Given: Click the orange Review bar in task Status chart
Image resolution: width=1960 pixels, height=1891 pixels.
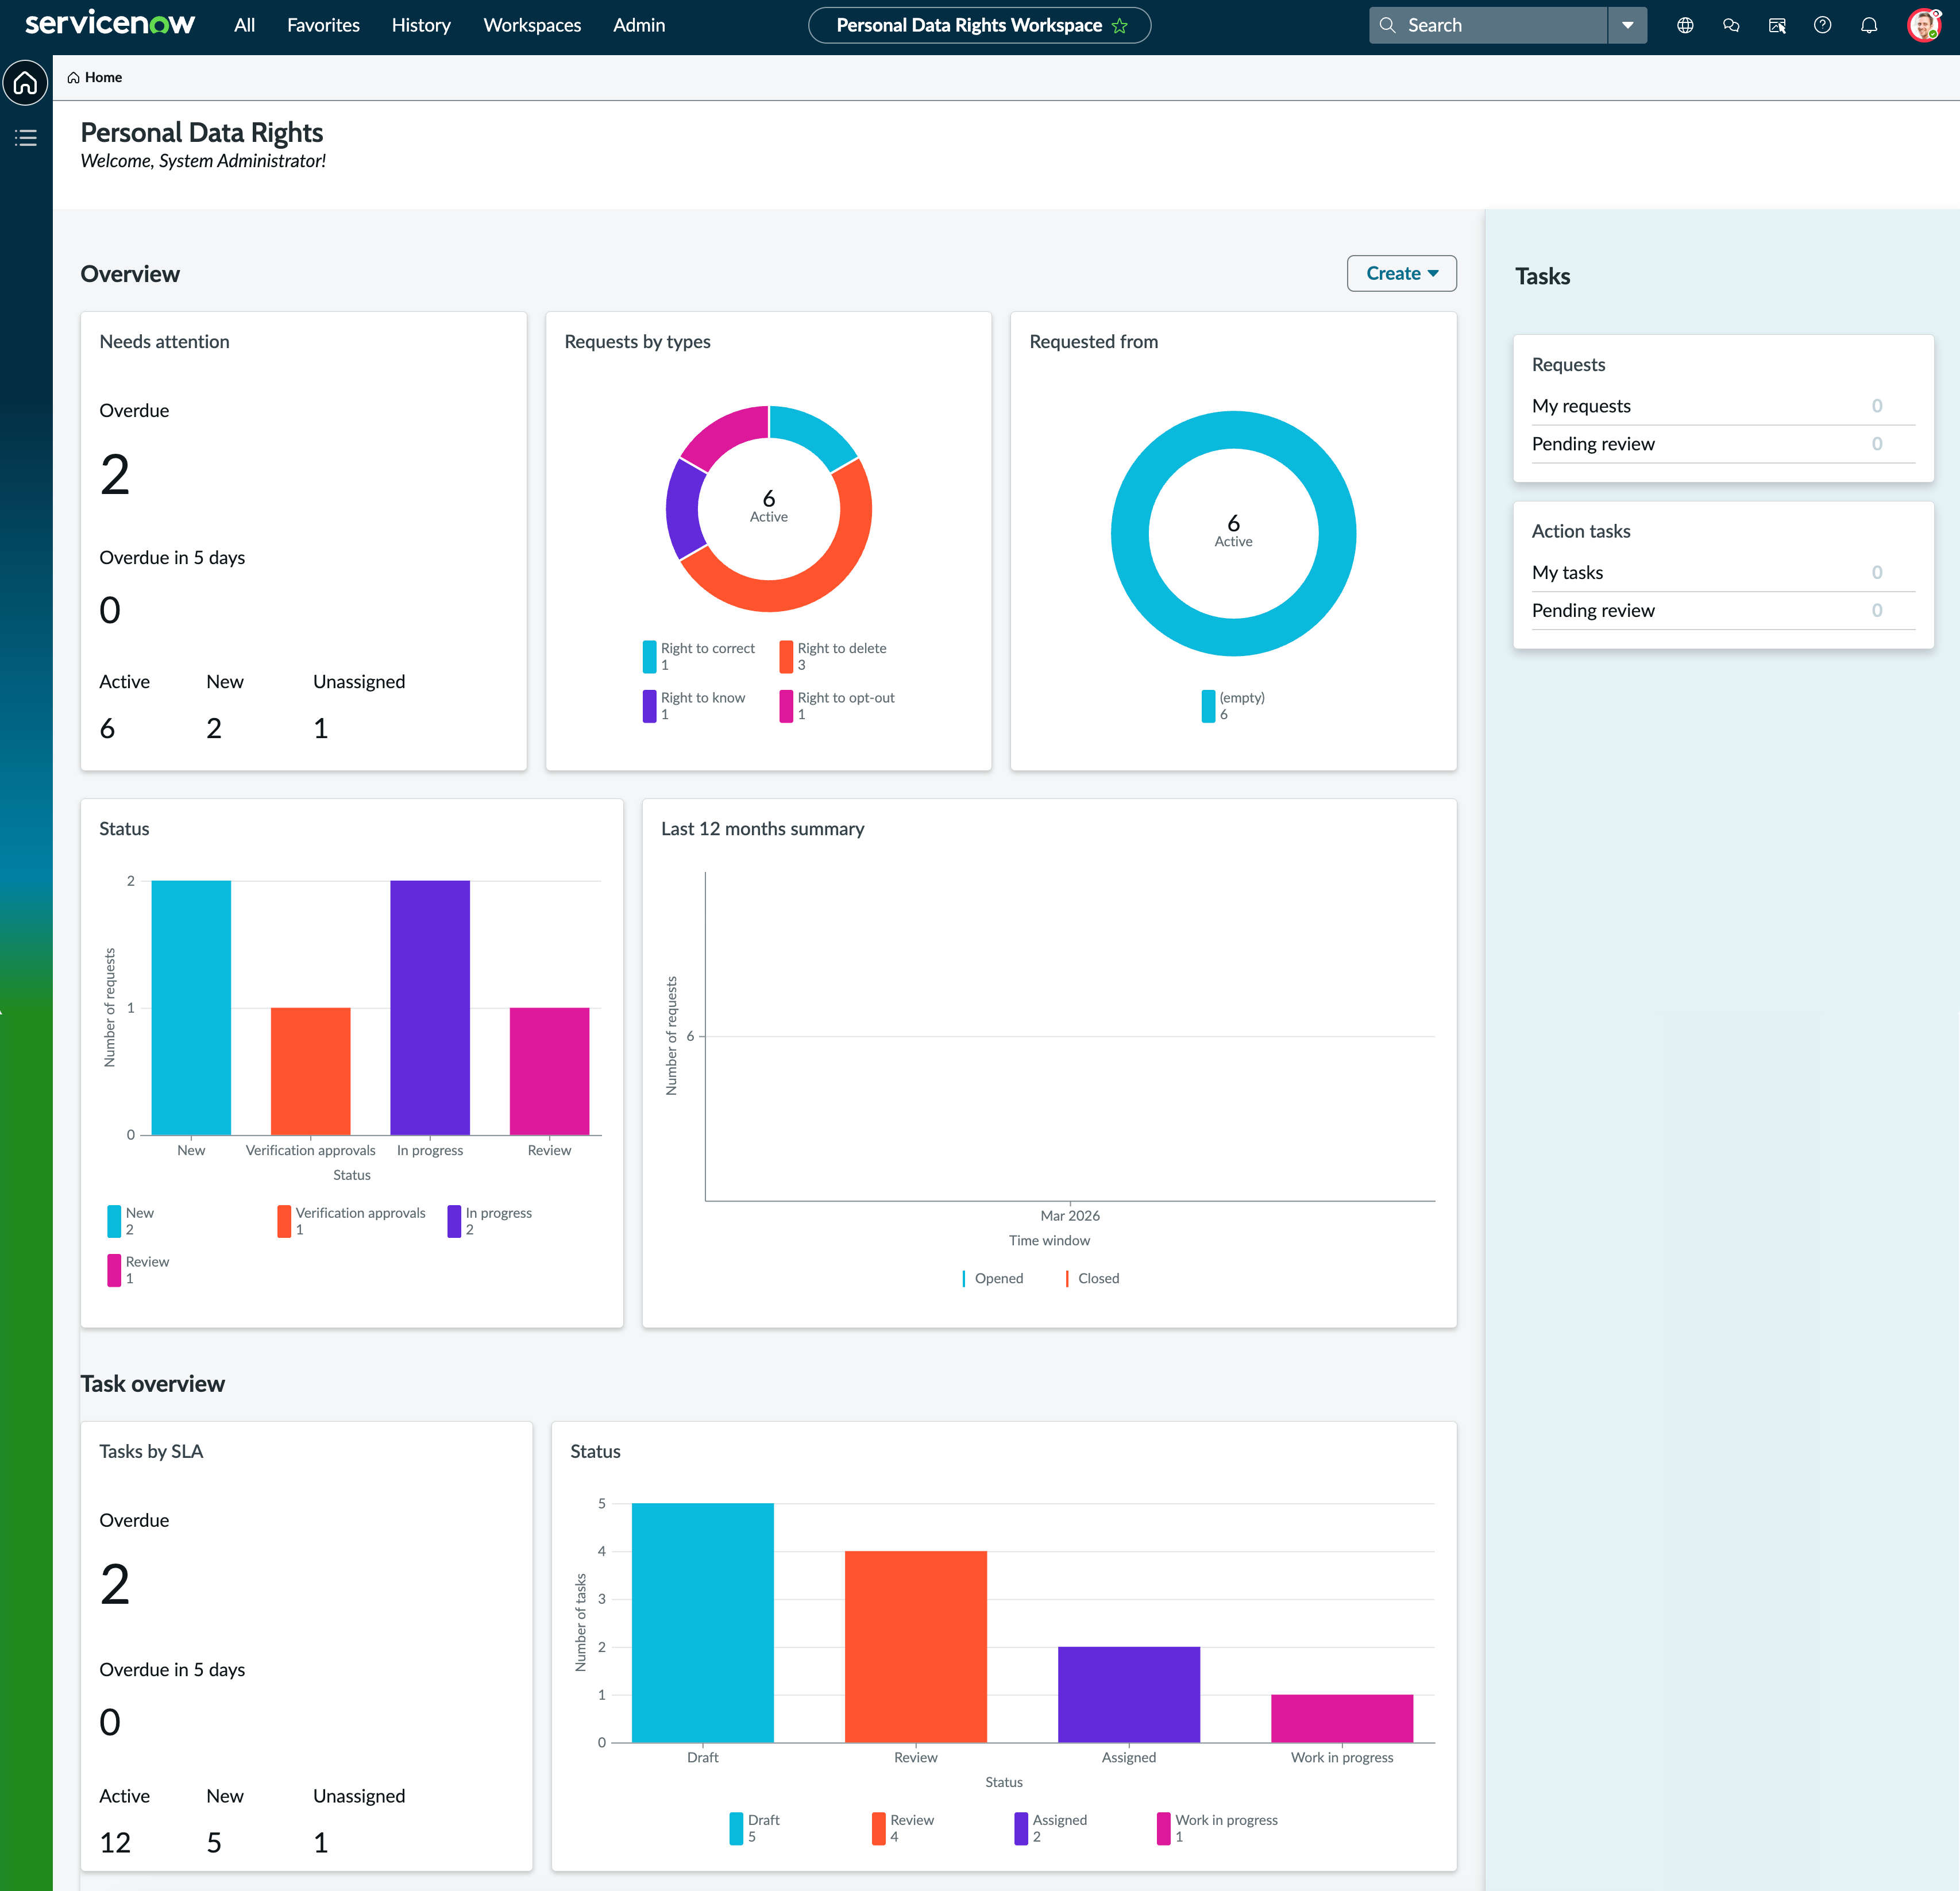Looking at the screenshot, I should [916, 1647].
